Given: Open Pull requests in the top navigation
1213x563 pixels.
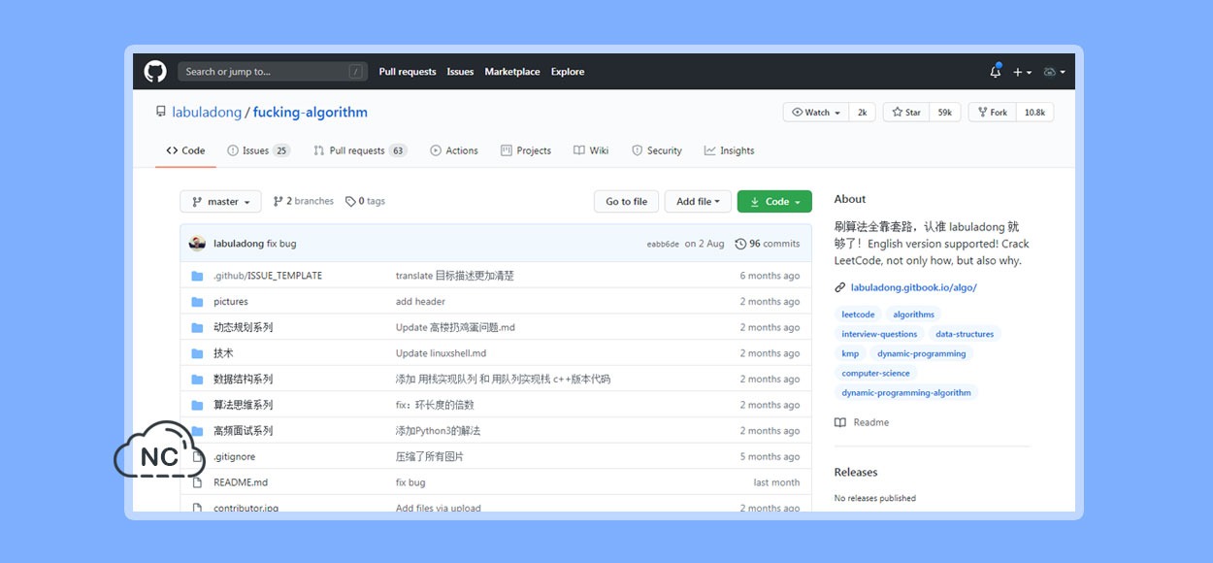Looking at the screenshot, I should 408,72.
